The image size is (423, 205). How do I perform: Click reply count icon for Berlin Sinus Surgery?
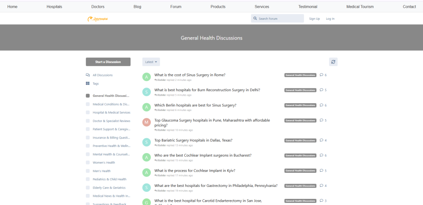321,105
